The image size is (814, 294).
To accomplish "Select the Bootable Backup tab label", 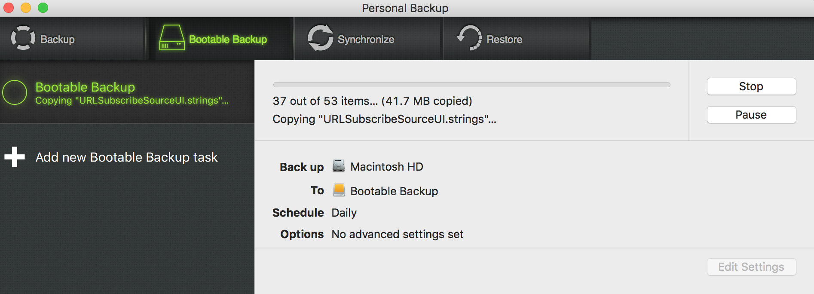I will [x=228, y=40].
